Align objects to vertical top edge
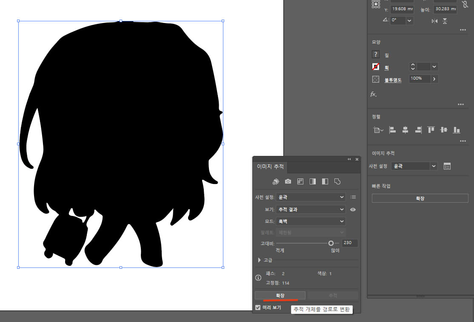This screenshot has height=322, width=474. (431, 130)
